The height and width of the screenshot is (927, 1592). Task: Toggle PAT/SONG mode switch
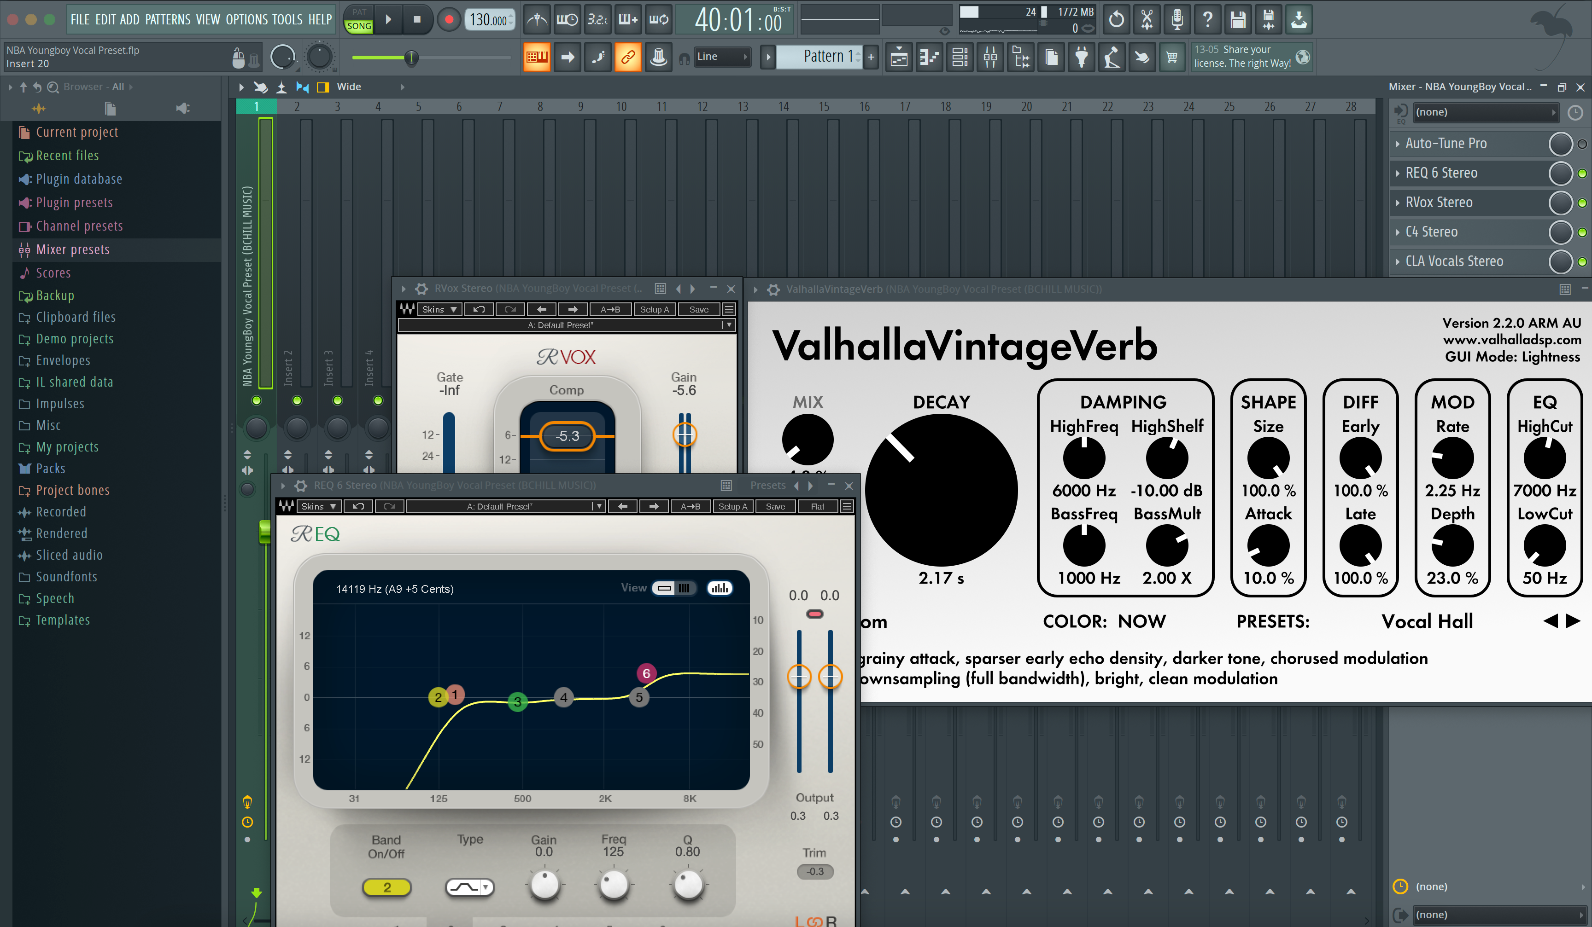coord(359,20)
